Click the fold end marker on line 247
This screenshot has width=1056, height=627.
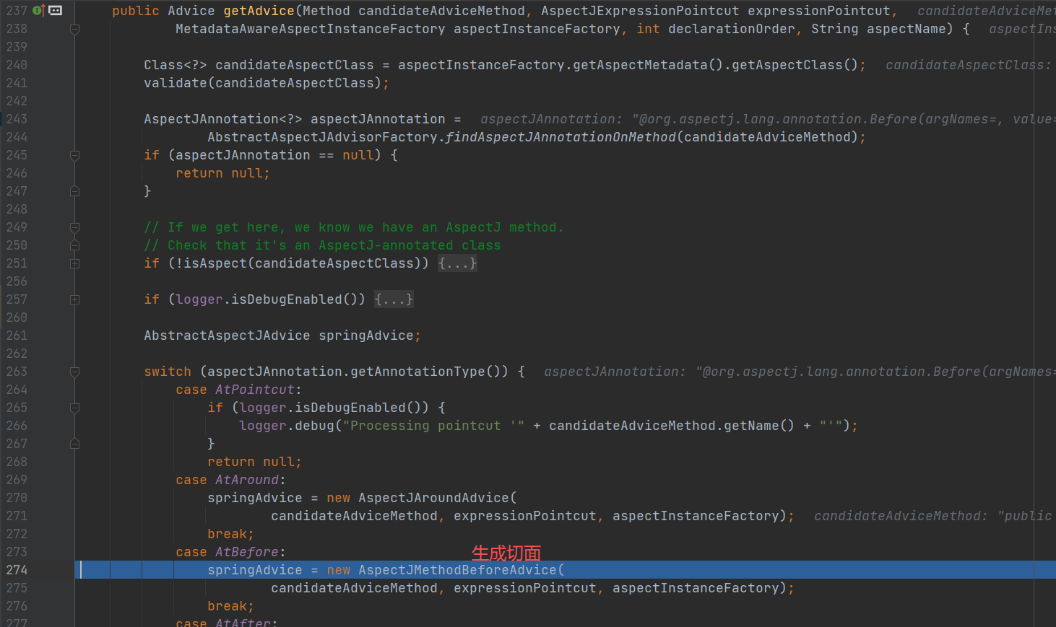[74, 191]
